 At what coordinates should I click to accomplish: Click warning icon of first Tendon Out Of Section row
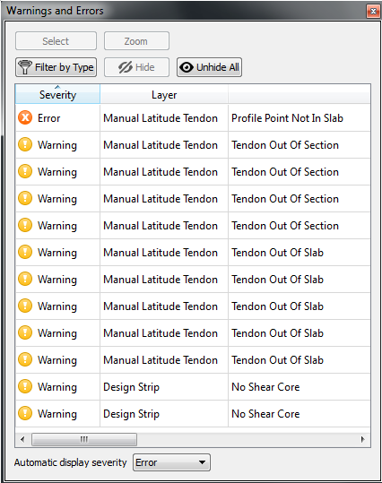pyautogui.click(x=25, y=144)
